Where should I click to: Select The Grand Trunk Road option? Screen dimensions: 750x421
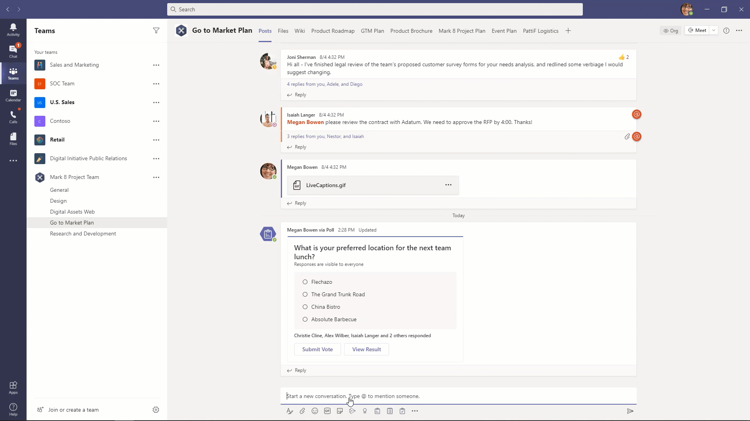[x=305, y=294]
